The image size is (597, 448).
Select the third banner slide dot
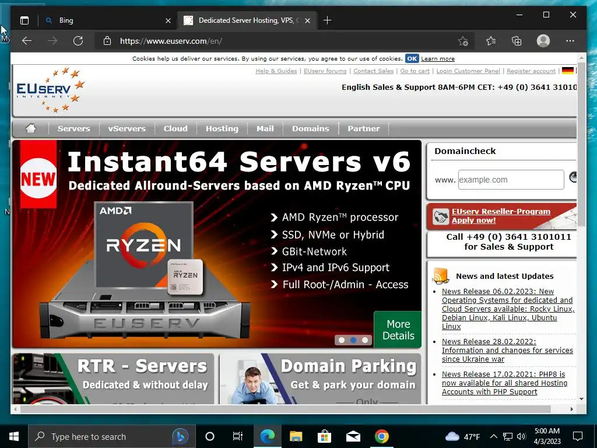pyautogui.click(x=365, y=340)
